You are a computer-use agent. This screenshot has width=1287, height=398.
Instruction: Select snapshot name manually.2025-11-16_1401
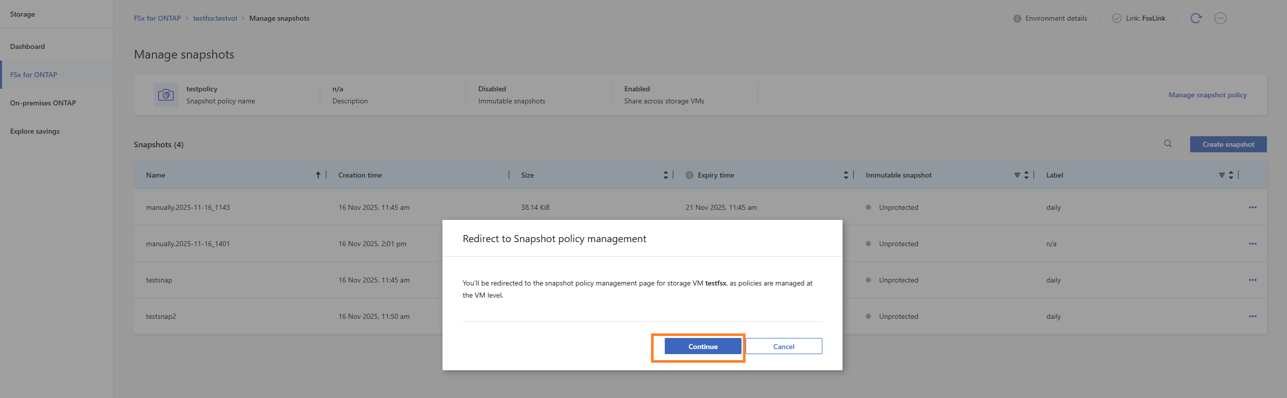coord(188,244)
